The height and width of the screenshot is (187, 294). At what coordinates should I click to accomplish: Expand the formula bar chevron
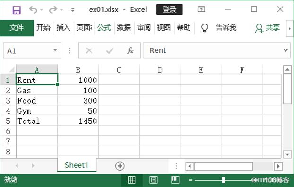(286, 50)
